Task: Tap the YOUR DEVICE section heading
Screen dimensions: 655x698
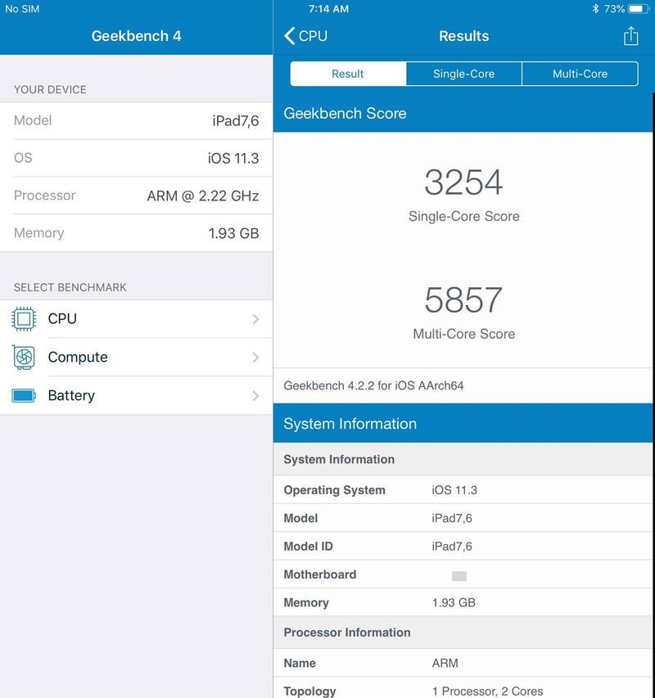Action: pyautogui.click(x=50, y=89)
